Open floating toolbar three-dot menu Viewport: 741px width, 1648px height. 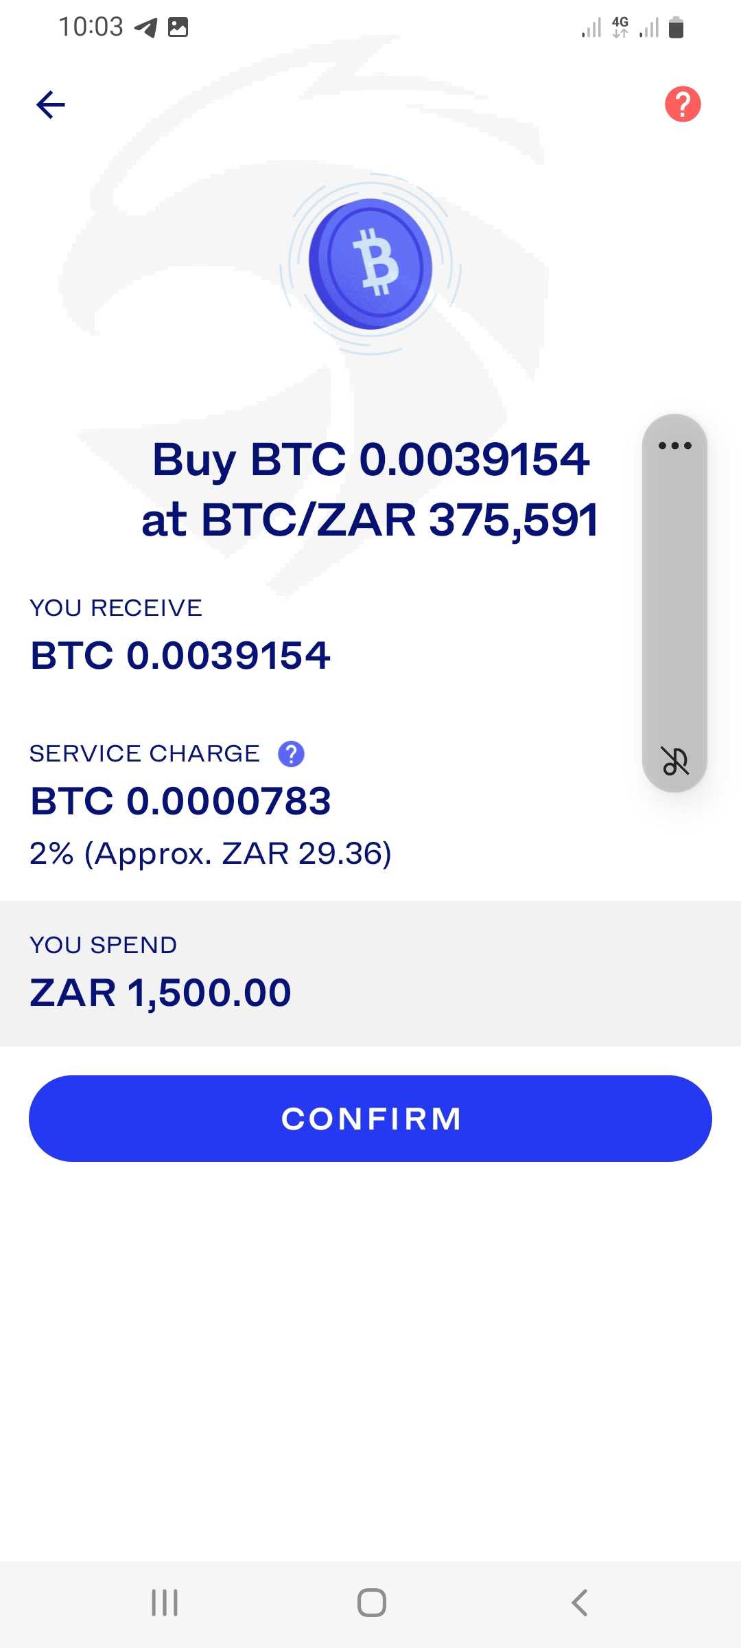point(674,446)
